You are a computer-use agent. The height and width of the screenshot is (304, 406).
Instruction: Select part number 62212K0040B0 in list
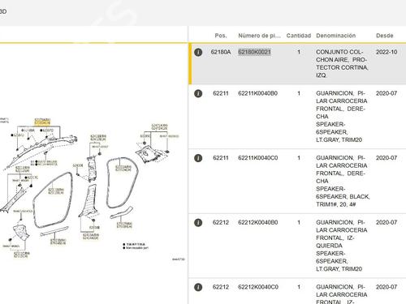(x=258, y=223)
